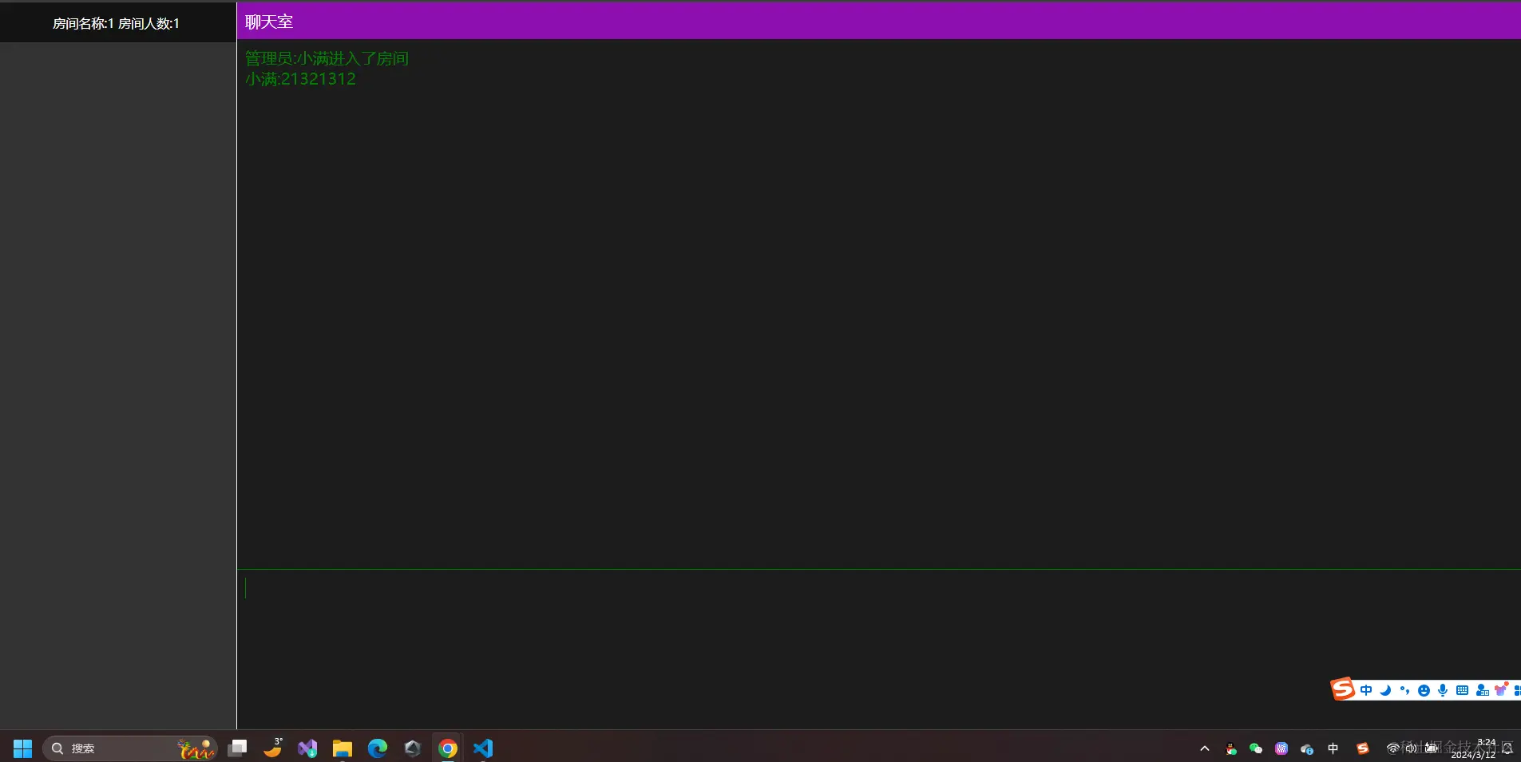The width and height of the screenshot is (1521, 762).
Task: Select the room entry 房间名称:1 房间人数:1
Action: [x=117, y=24]
